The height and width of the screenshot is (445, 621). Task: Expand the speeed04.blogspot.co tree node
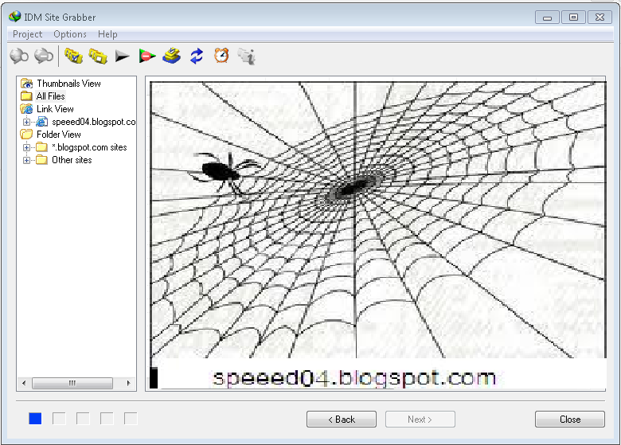point(26,122)
